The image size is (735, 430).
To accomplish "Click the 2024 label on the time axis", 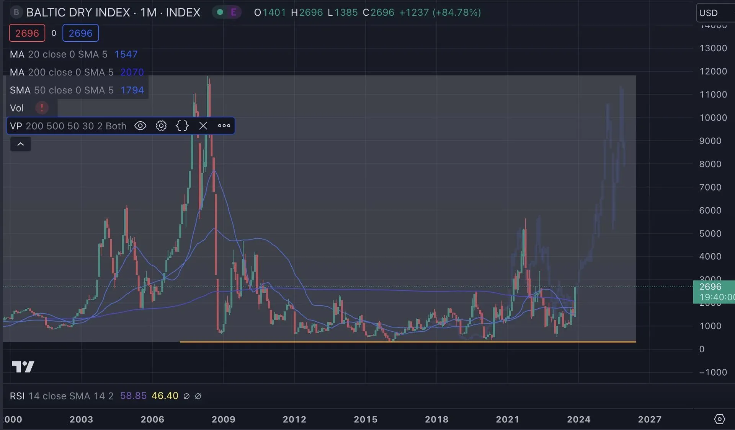I will (x=579, y=419).
